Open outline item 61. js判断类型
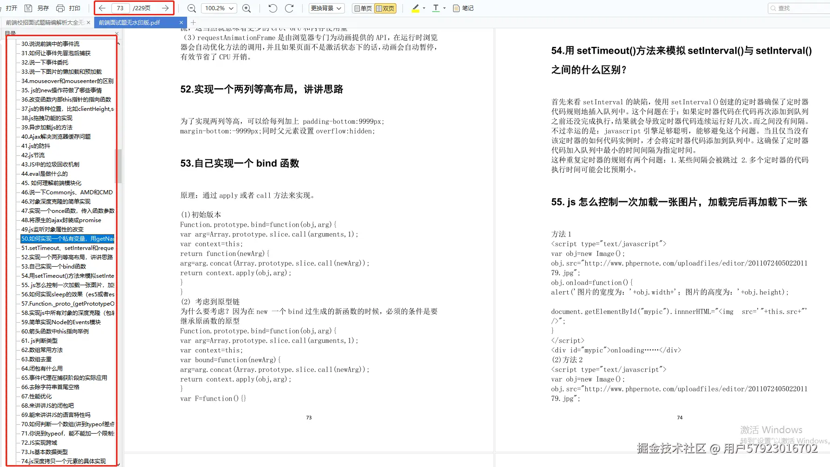The height and width of the screenshot is (467, 830). tap(39, 341)
